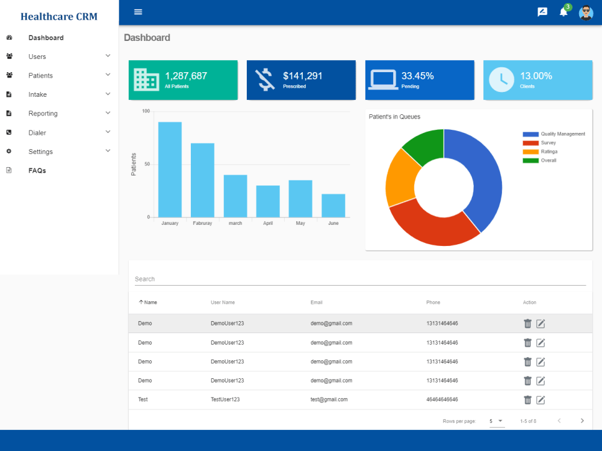
Task: Open the hamburger menu icon
Action: click(x=138, y=12)
